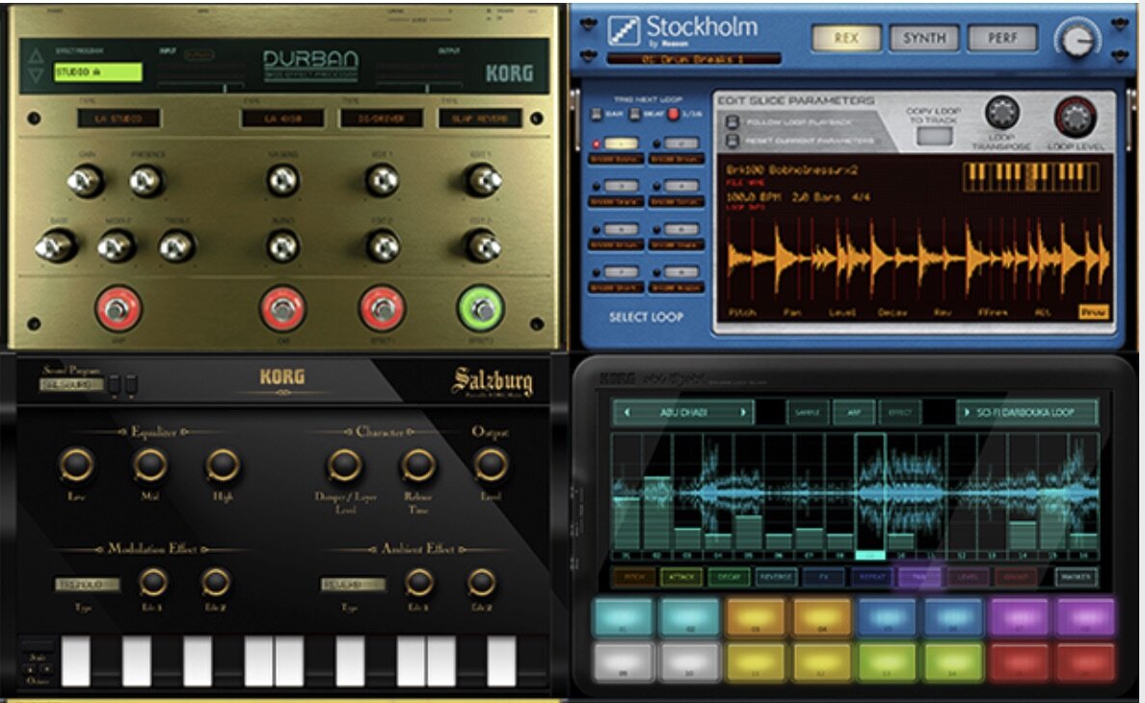Click the Loop Level knob
The height and width of the screenshot is (703, 1145).
click(1075, 116)
